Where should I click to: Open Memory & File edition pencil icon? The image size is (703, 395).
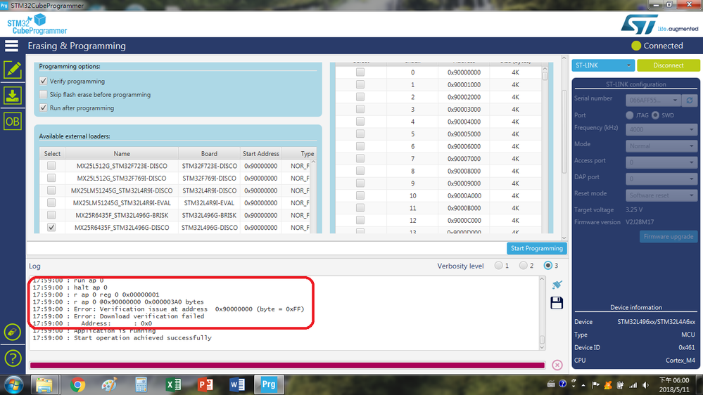[x=13, y=70]
